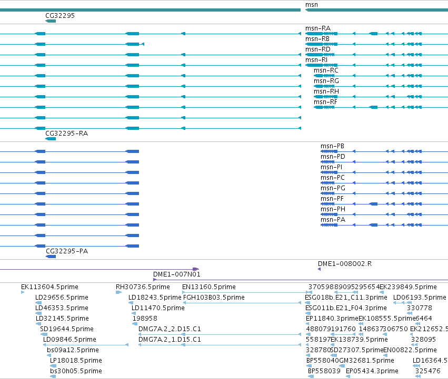This screenshot has width=448, height=379.
Task: Click the msn gene label
Action: pos(312,5)
